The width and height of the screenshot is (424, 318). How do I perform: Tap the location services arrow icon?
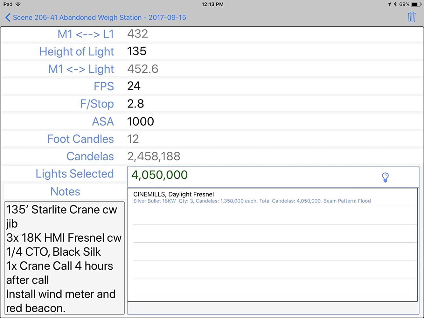pos(389,4)
